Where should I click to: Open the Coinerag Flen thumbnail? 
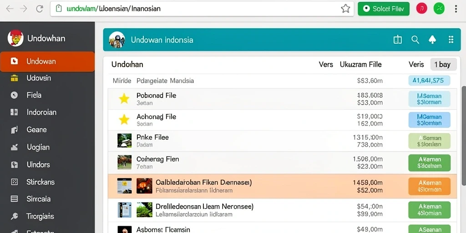pyautogui.click(x=124, y=162)
